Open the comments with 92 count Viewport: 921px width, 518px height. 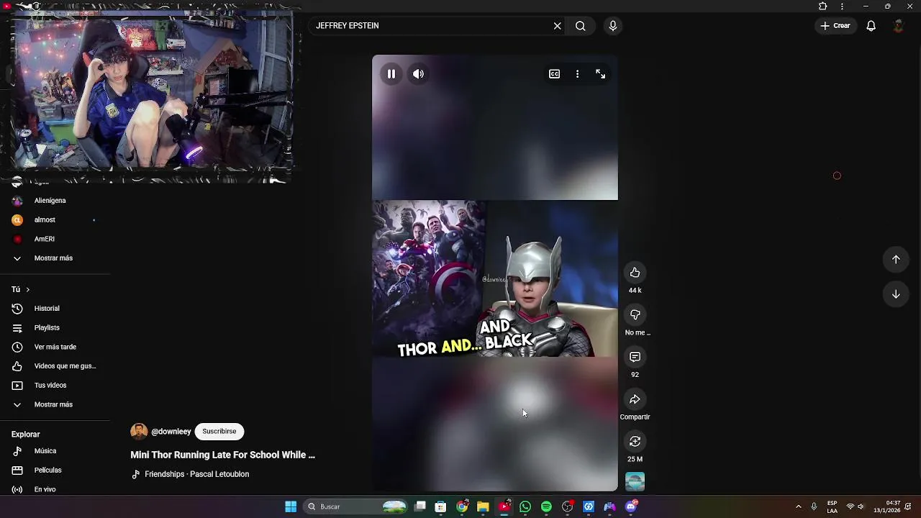click(x=635, y=357)
